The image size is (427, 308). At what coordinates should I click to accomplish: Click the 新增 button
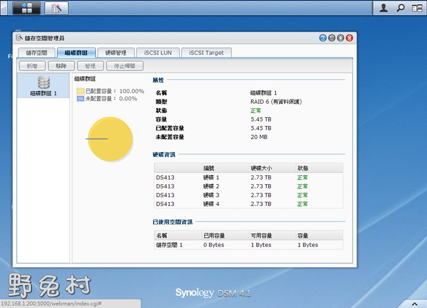(x=32, y=66)
